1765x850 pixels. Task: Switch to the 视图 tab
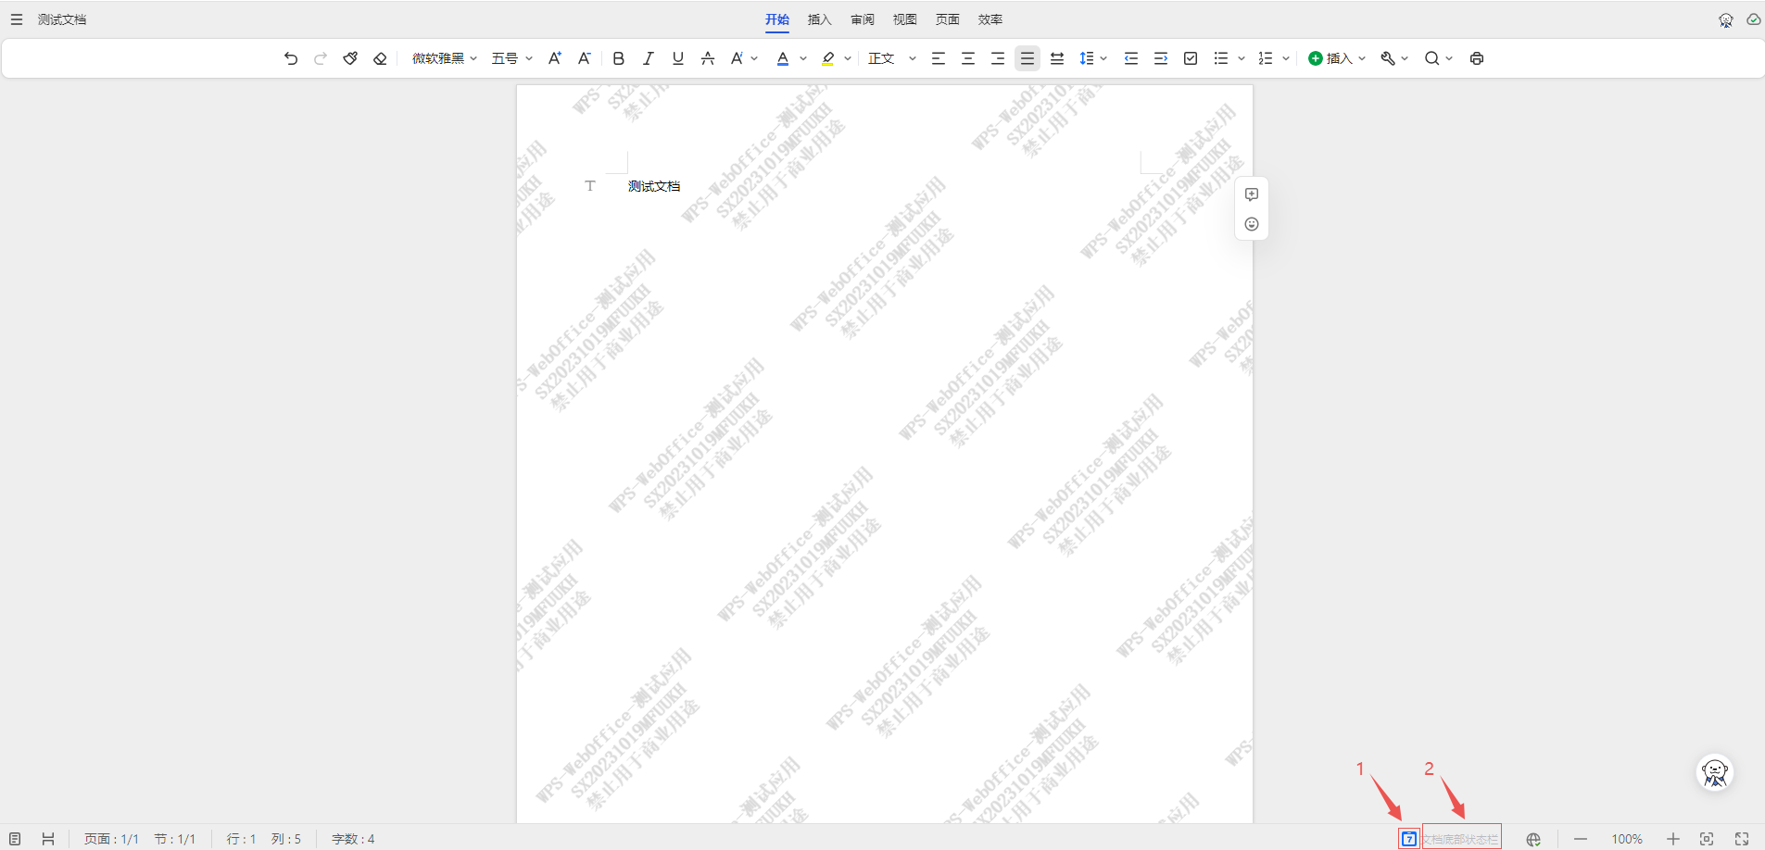point(905,19)
